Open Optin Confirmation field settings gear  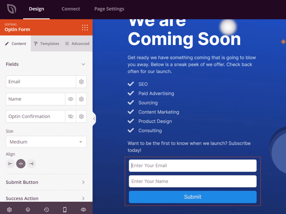pyautogui.click(x=81, y=116)
